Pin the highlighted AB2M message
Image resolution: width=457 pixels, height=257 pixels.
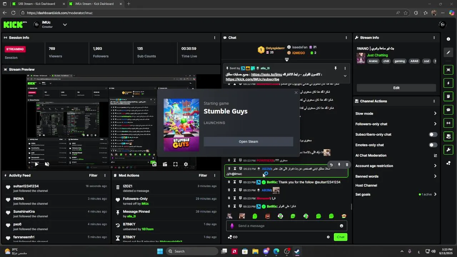[339, 165]
